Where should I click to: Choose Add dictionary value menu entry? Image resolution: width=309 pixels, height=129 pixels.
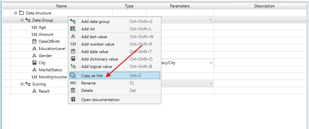tap(115, 59)
